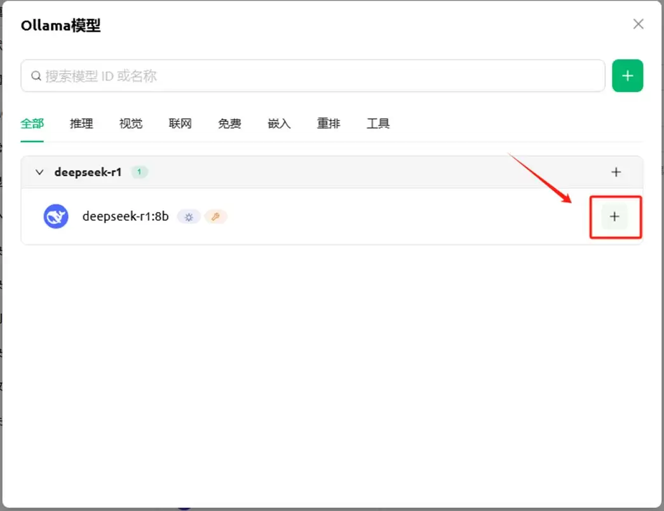Select the 全部 tab

tap(32, 124)
